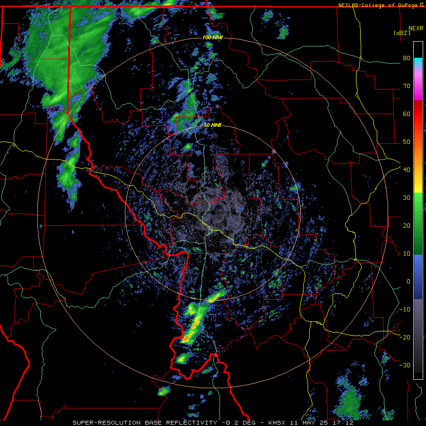Image resolution: width=426 pixels, height=426 pixels.
Task: Click the 0 dBZ scale value
Action: [x=408, y=282]
